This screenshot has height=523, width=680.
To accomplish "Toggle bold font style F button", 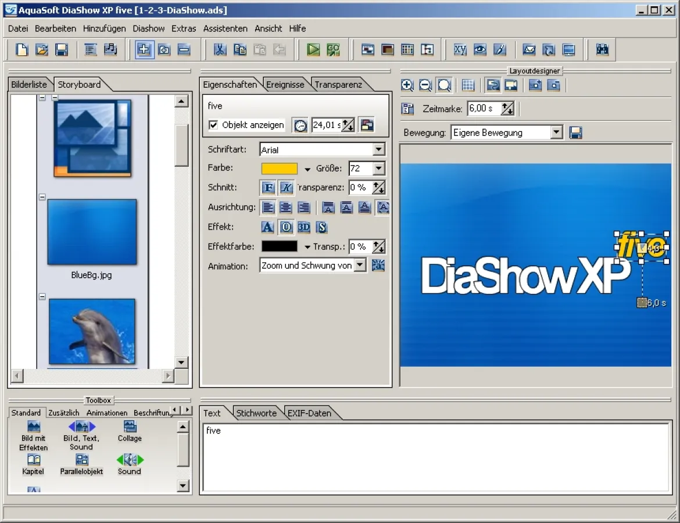I will 267,188.
